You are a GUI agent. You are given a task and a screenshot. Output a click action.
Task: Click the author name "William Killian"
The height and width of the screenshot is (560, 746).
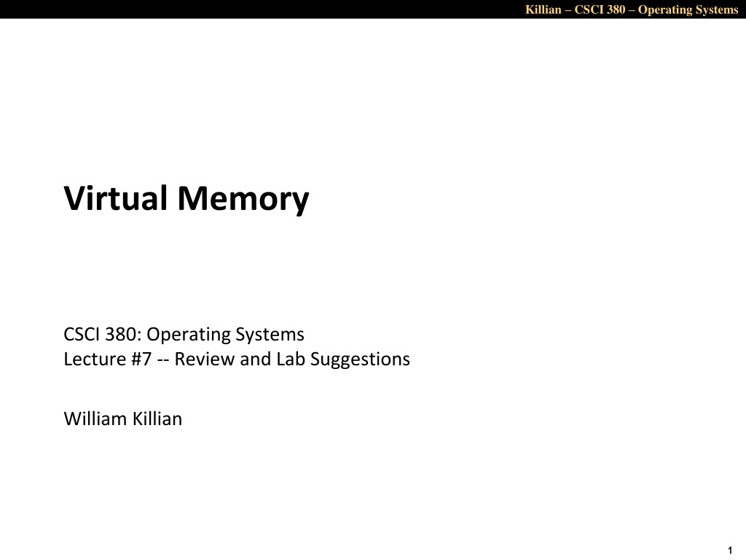click(x=122, y=419)
